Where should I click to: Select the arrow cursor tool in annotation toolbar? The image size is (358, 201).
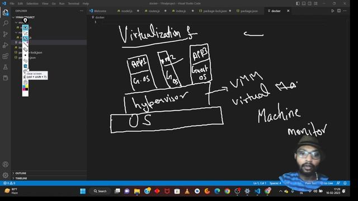click(25, 33)
